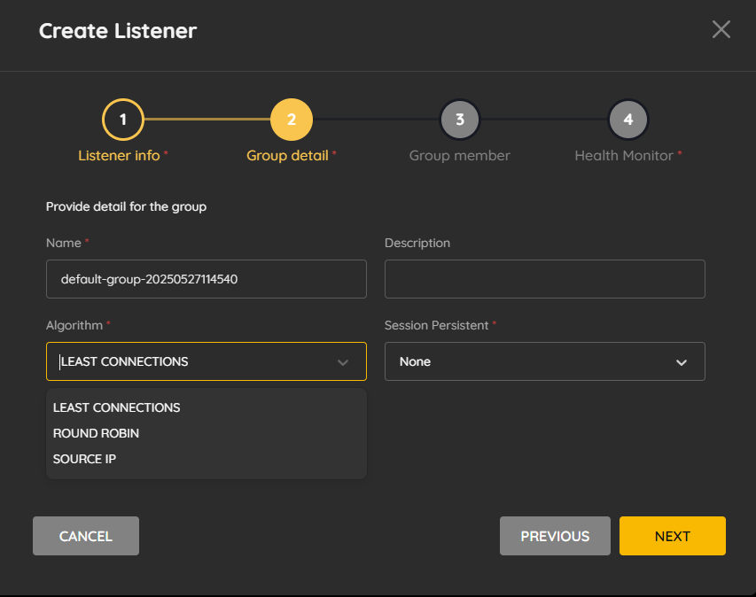Proceed with the NEXT button
This screenshot has height=597, width=756.
click(672, 536)
